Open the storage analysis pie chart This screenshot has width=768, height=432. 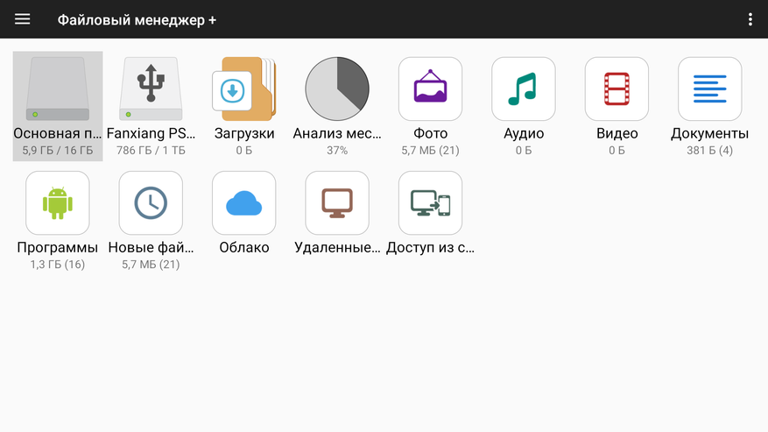(x=337, y=89)
